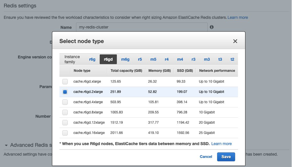Open the r5 instance family tab

[x=140, y=59]
